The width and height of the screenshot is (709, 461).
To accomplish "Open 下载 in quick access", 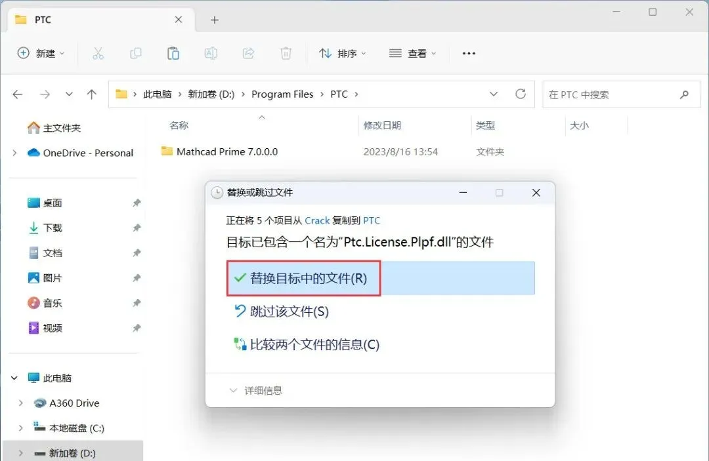I will coord(45,228).
